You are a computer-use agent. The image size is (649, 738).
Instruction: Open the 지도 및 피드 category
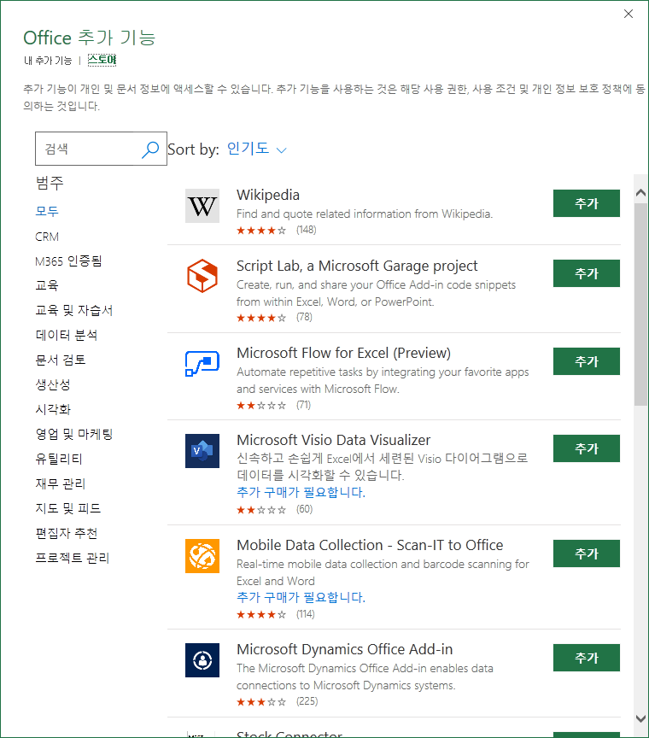pyautogui.click(x=68, y=508)
